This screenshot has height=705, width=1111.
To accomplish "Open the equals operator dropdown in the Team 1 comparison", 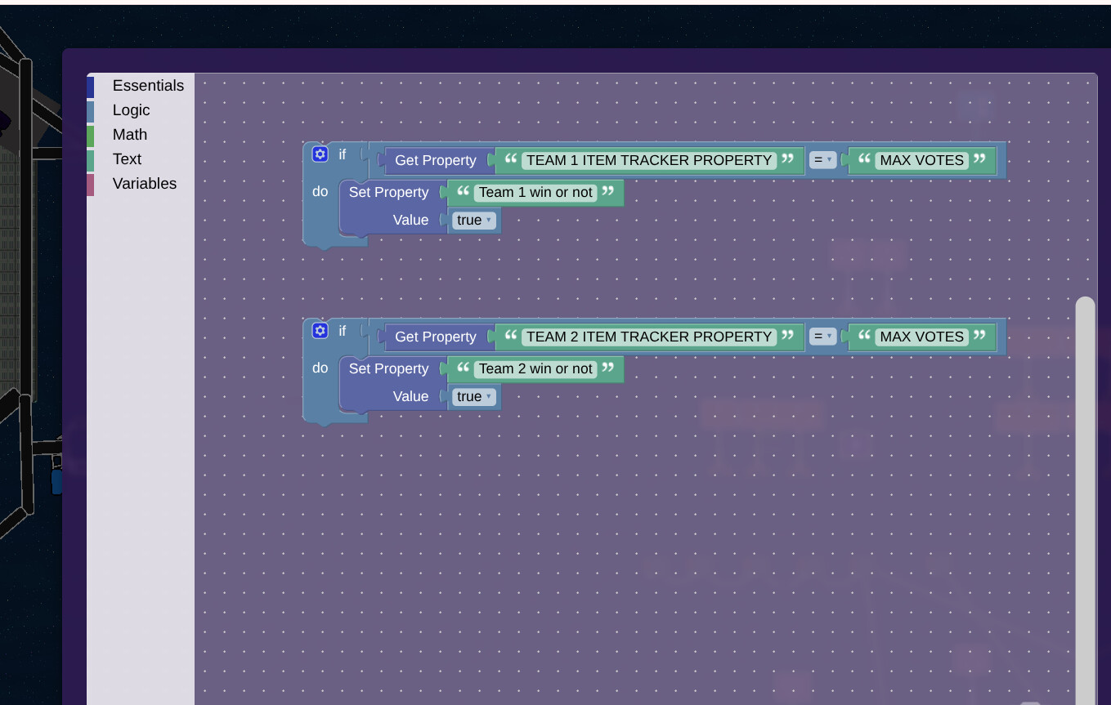I will tap(822, 159).
